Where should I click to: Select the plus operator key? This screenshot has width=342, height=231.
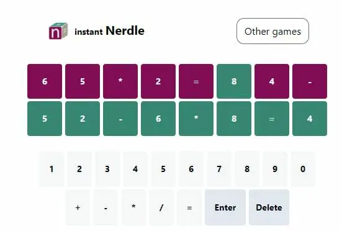coord(78,207)
